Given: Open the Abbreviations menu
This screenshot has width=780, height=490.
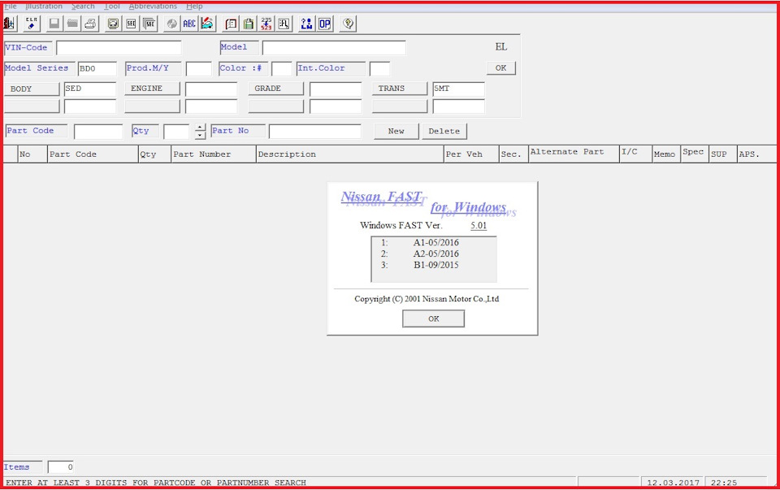Looking at the screenshot, I should [153, 7].
